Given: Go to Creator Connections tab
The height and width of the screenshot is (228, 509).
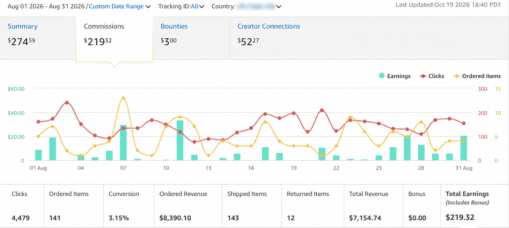Looking at the screenshot, I should point(269,26).
